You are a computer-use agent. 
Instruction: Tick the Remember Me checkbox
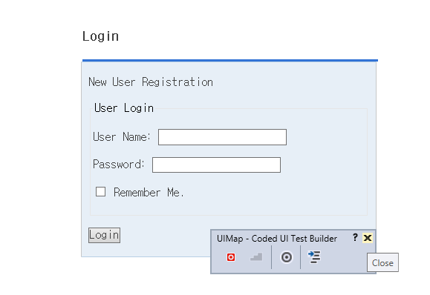100,191
